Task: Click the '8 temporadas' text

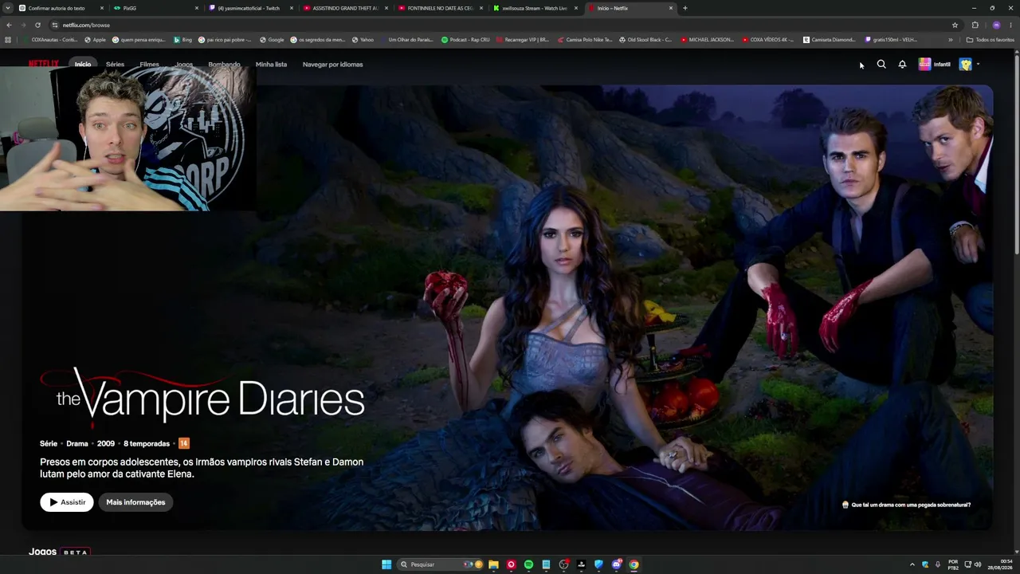Action: (x=147, y=443)
